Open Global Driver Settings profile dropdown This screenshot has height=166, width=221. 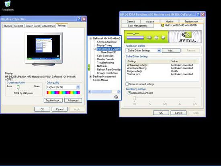[x=159, y=51]
